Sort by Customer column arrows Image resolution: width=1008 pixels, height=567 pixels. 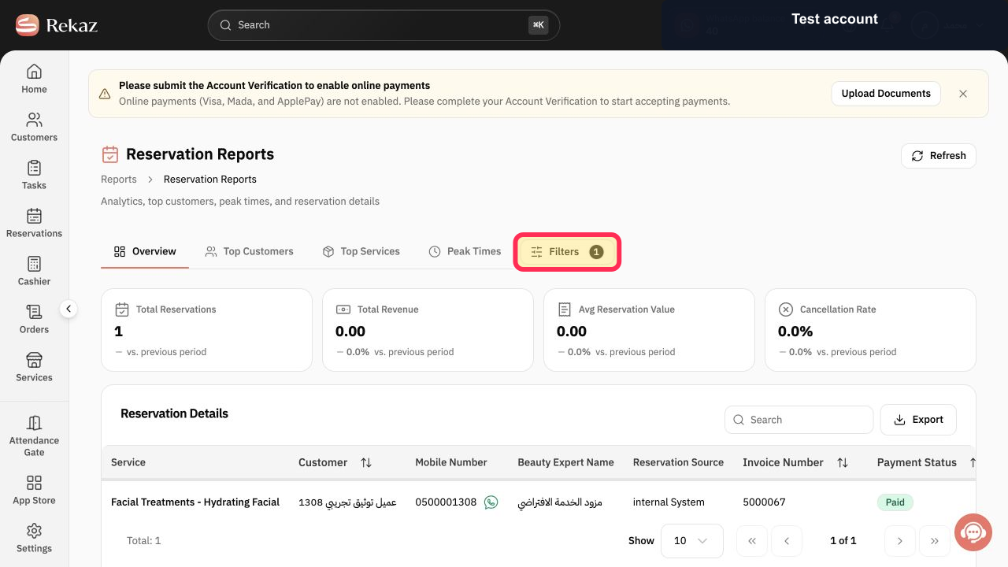(x=366, y=463)
